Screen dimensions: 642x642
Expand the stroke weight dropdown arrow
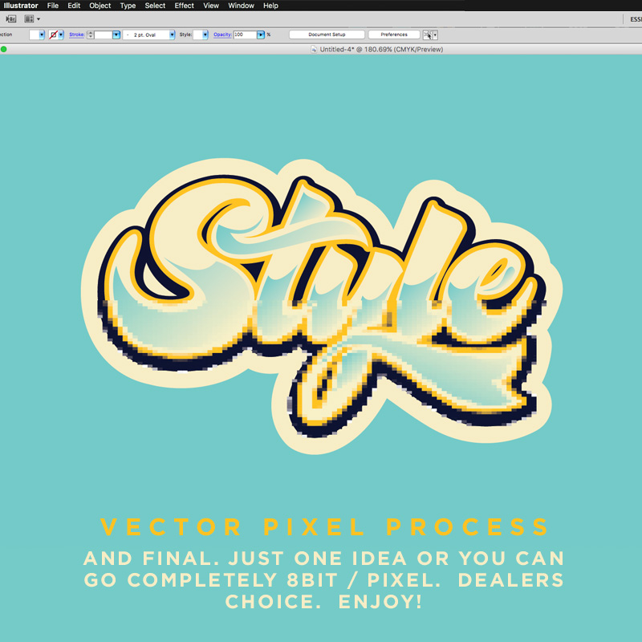pos(116,35)
